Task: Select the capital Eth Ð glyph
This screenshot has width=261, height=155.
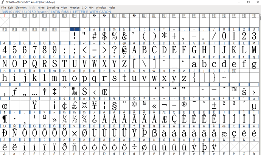Action: [x=5, y=133]
